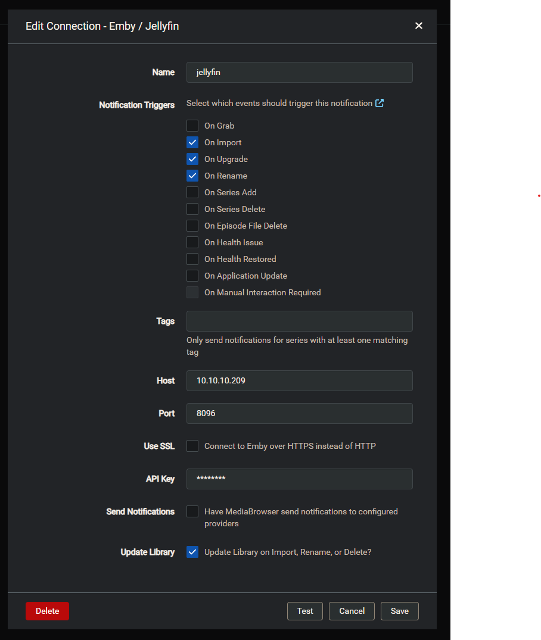Disable the On Upgrade trigger

click(192, 159)
